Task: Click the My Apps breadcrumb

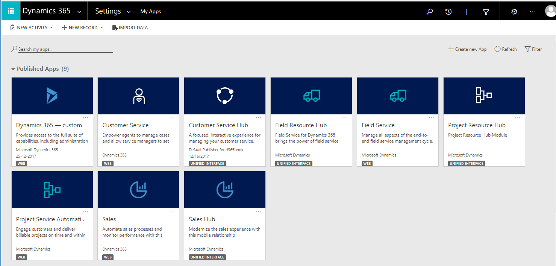Action: point(151,11)
